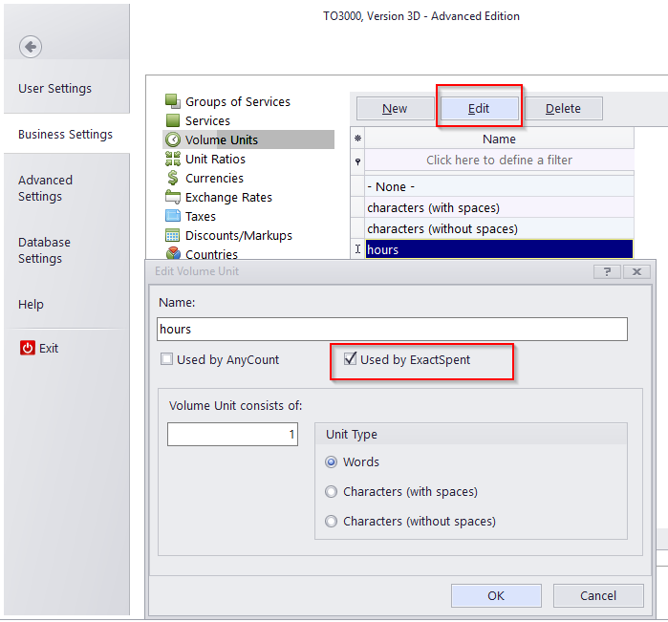Open the User Settings tab
The height and width of the screenshot is (622, 668).
coord(55,88)
